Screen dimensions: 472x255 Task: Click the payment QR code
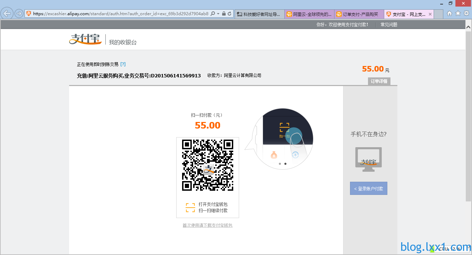click(x=208, y=165)
